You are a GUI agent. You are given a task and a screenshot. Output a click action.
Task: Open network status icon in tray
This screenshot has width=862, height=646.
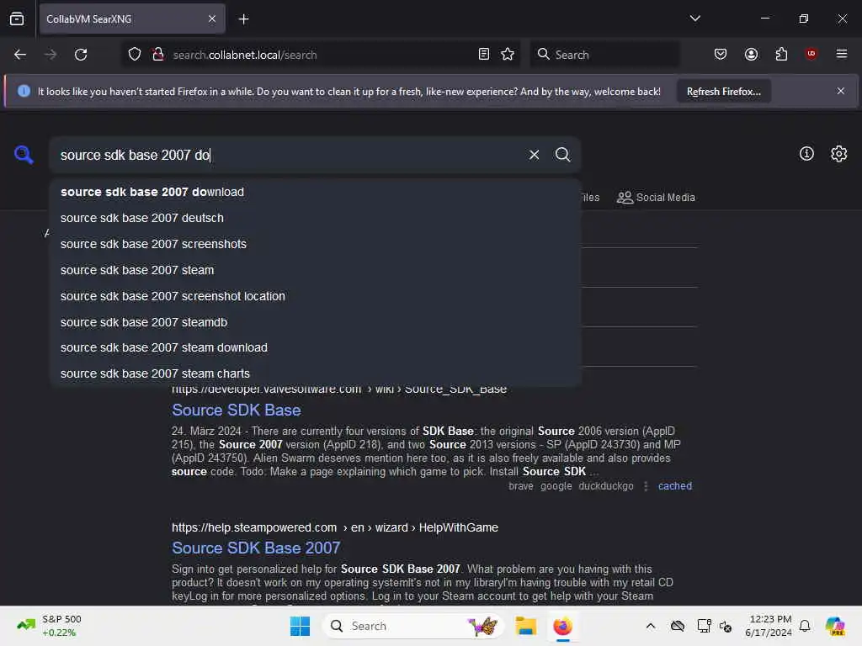pyautogui.click(x=704, y=626)
